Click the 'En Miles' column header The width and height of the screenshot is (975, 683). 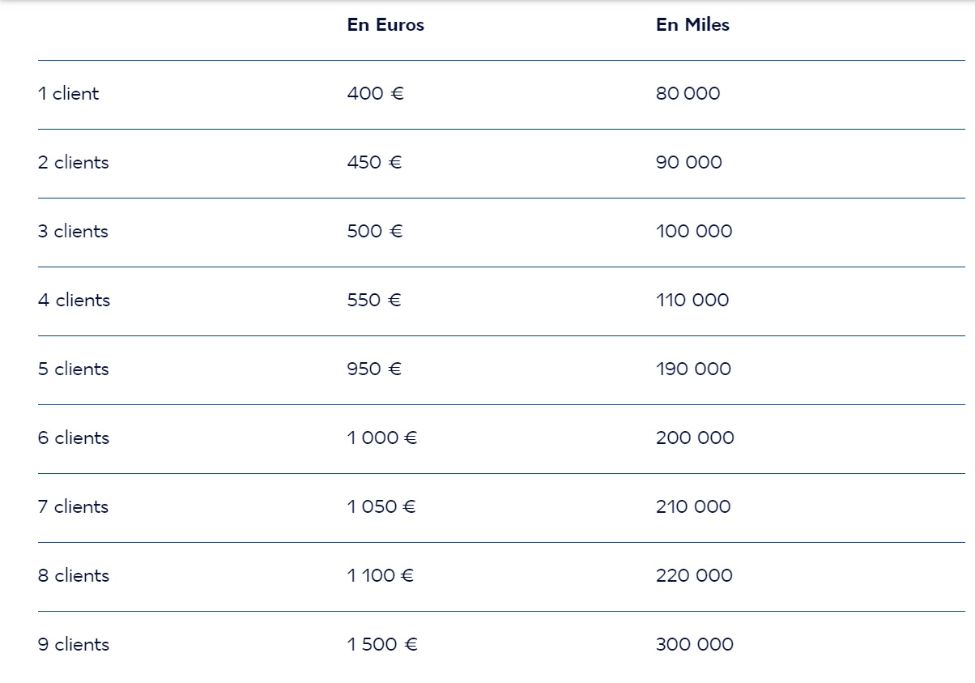pyautogui.click(x=692, y=25)
